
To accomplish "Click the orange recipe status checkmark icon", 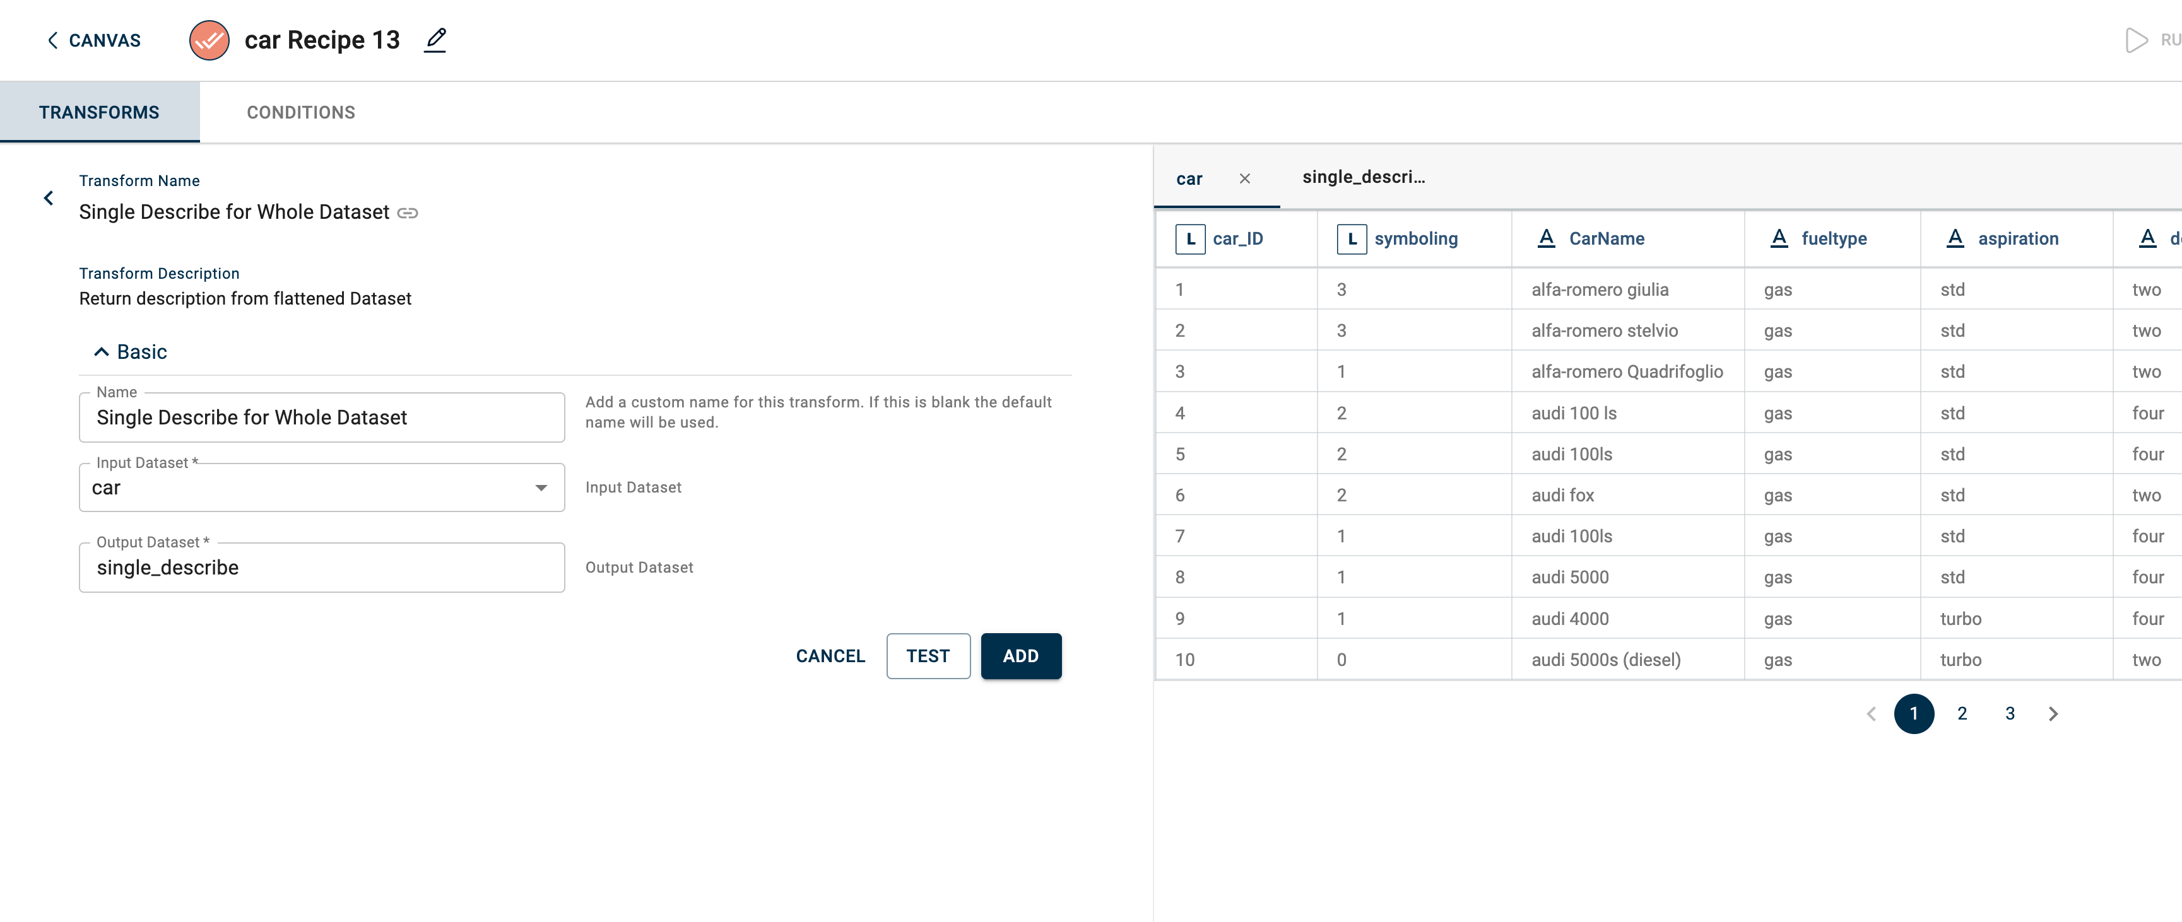I will coord(208,40).
